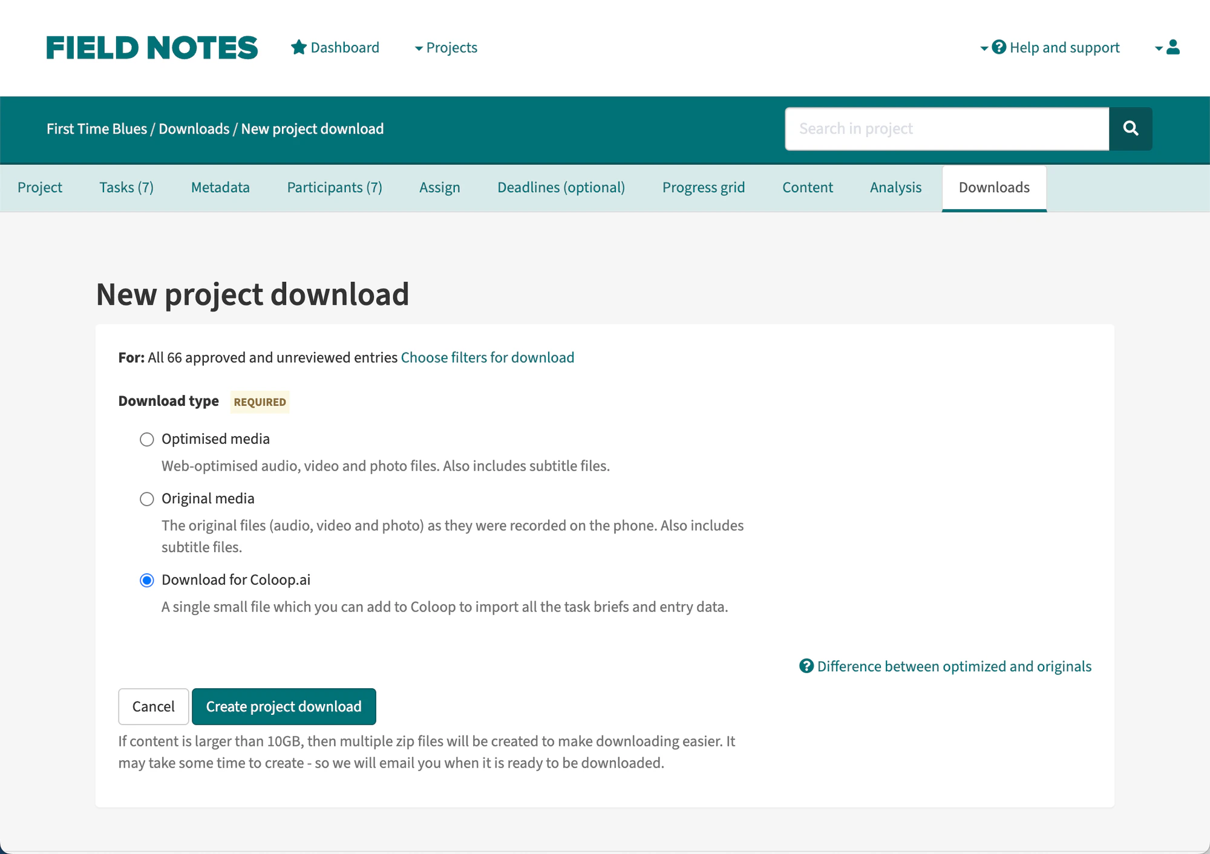Click the Search in project field
Viewport: 1210px width, 854px height.
click(x=946, y=128)
